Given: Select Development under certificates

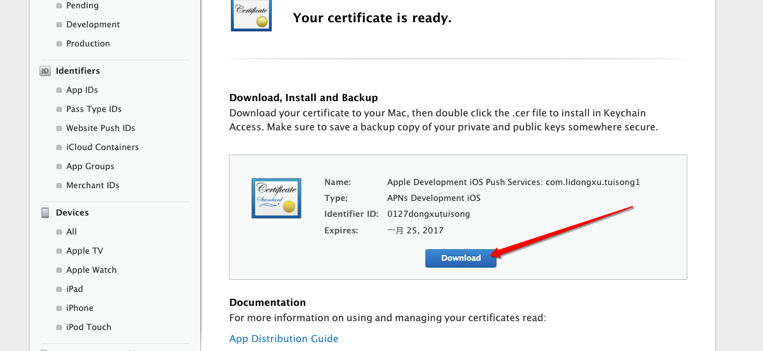Looking at the screenshot, I should (93, 24).
